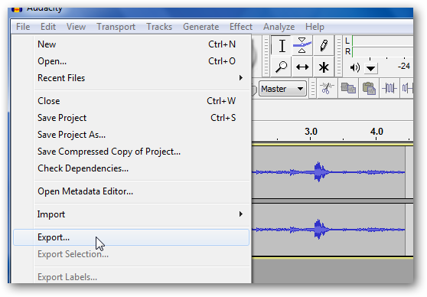The width and height of the screenshot is (427, 297).
Task: Open the Tracks menu
Action: pos(159,27)
